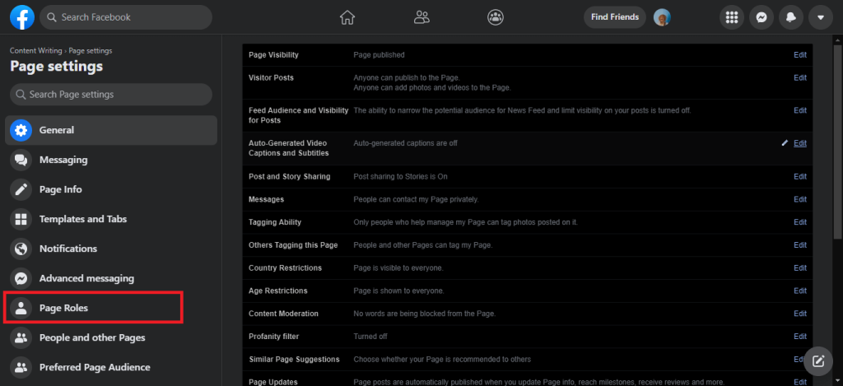Edit Feed Audience and Visibility for Posts
The width and height of the screenshot is (843, 386).
[x=800, y=110]
